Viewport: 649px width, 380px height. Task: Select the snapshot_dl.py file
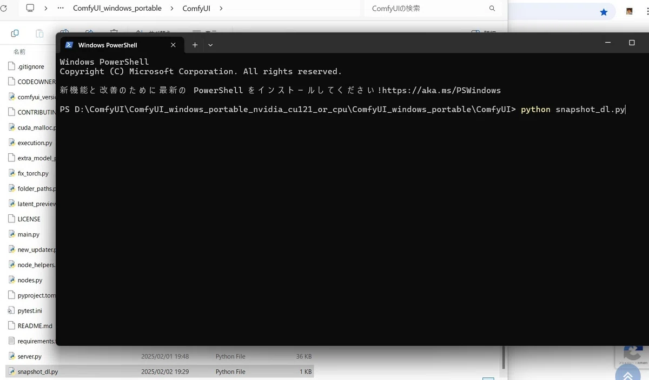[x=160, y=371]
